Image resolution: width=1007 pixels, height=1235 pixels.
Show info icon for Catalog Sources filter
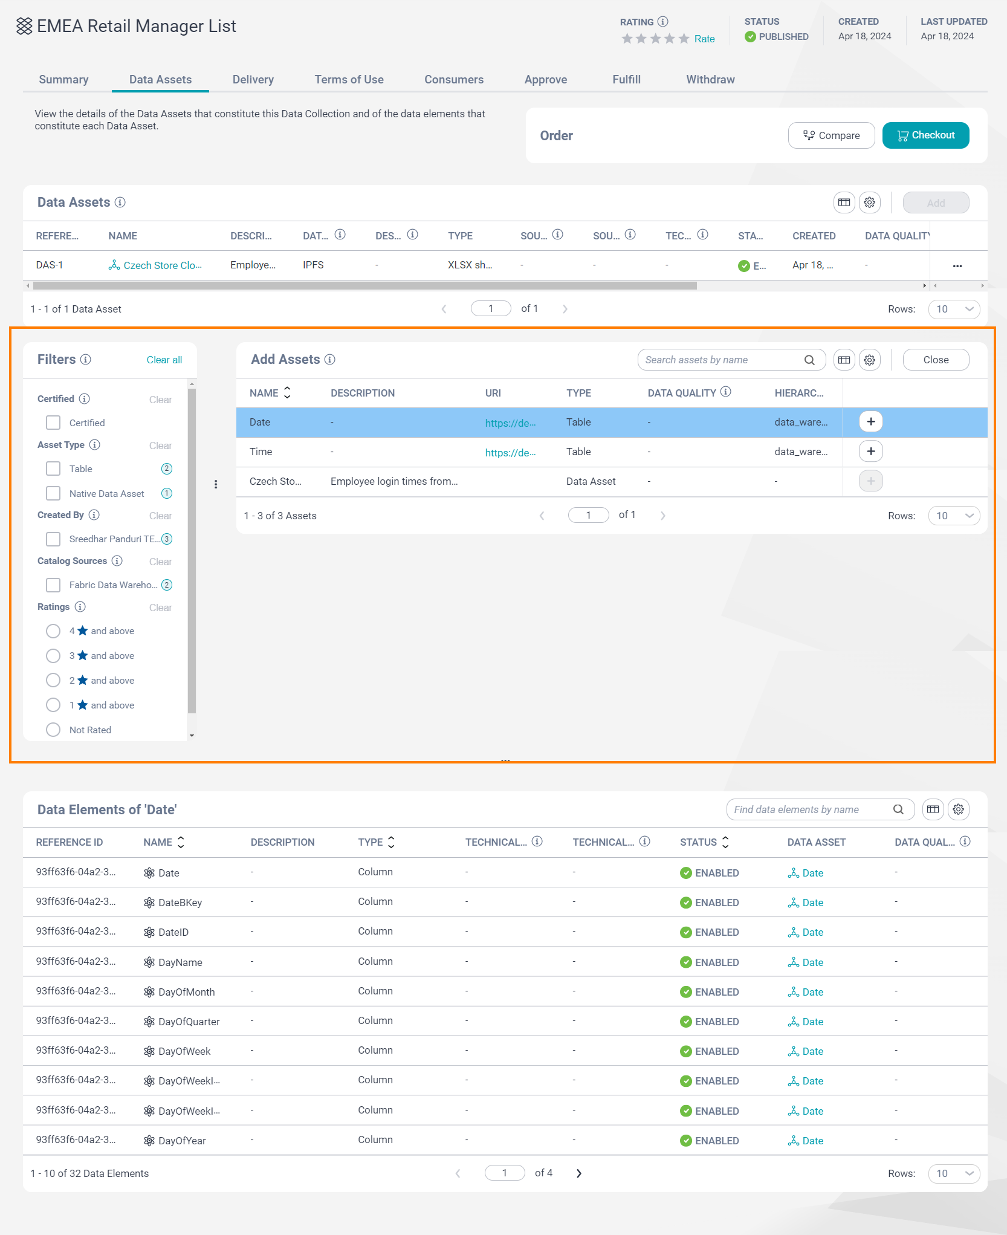117,561
